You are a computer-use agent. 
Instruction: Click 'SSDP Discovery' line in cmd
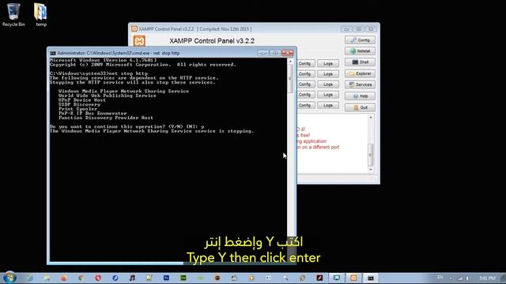tap(79, 104)
